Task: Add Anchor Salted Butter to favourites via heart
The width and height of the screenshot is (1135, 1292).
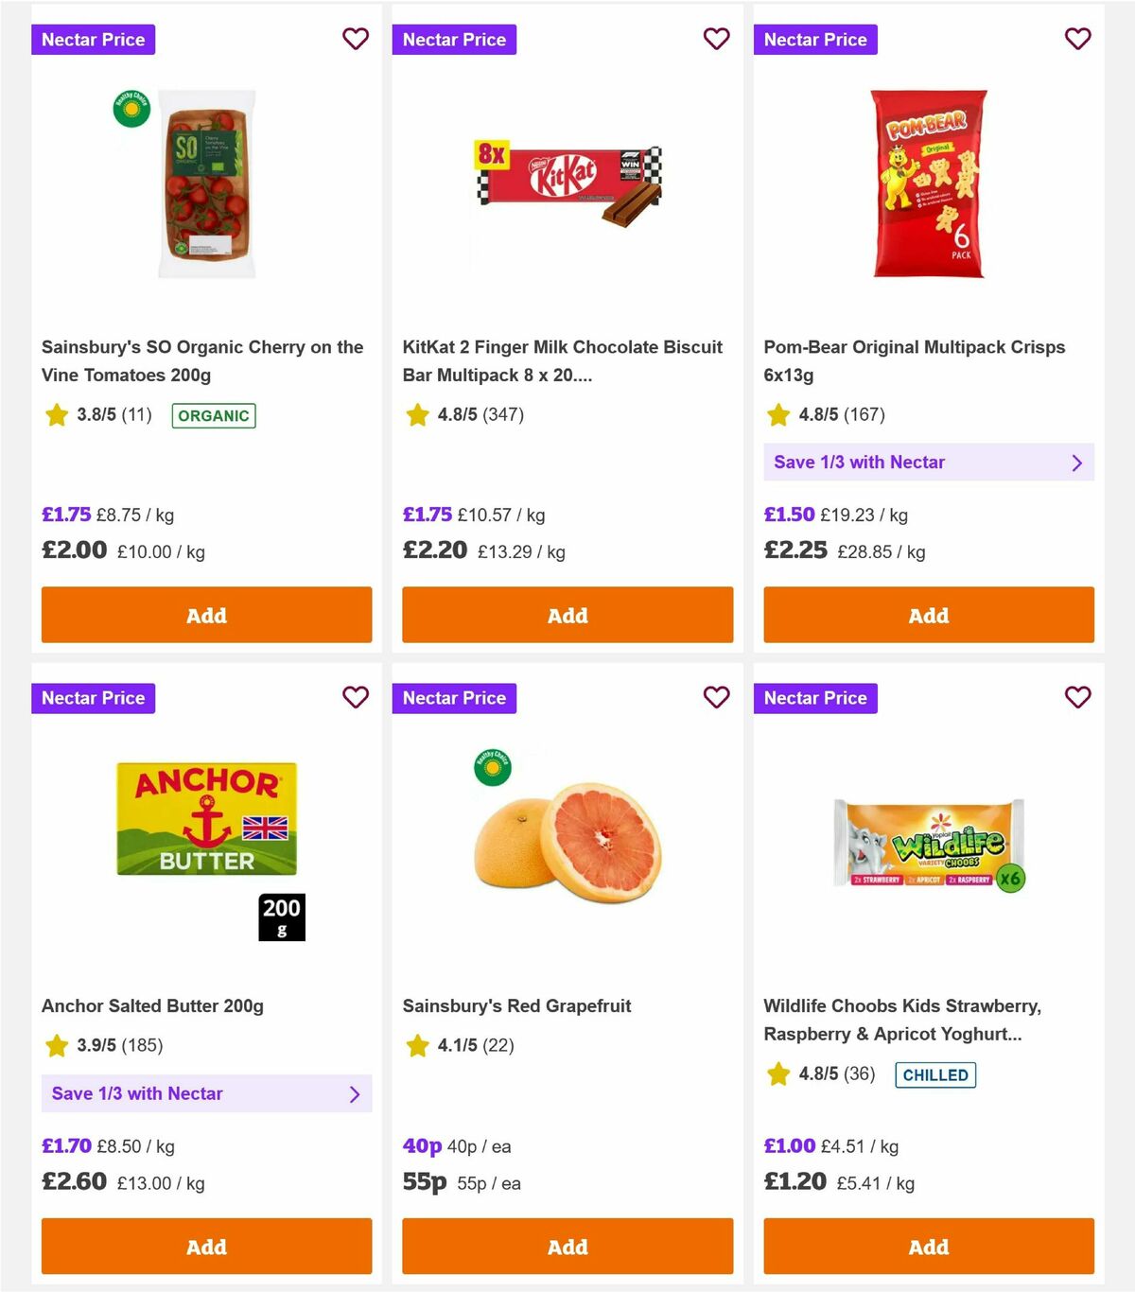Action: coord(356,697)
